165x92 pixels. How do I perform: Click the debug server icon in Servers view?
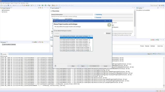[34, 42]
